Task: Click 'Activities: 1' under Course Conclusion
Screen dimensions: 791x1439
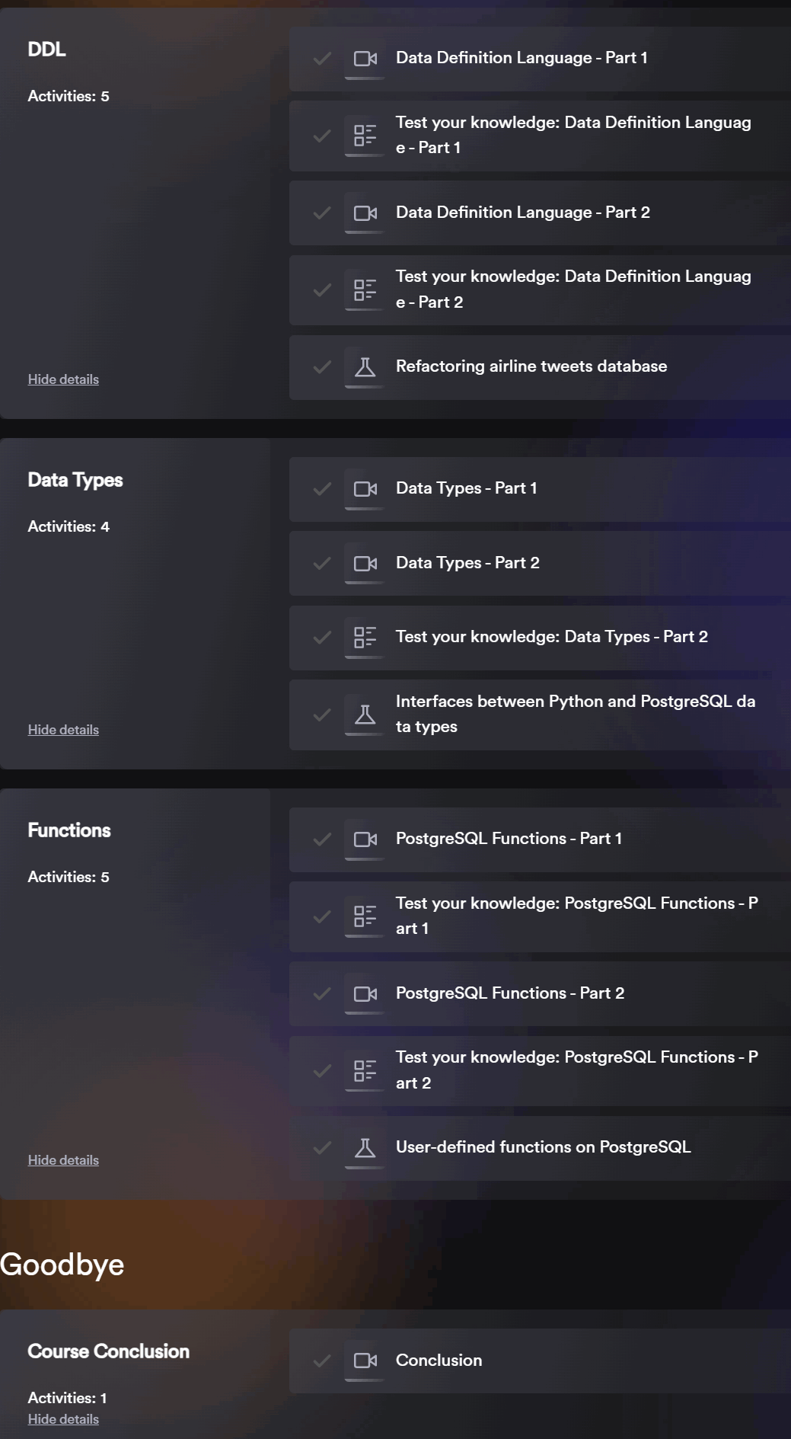Action: click(x=67, y=1398)
